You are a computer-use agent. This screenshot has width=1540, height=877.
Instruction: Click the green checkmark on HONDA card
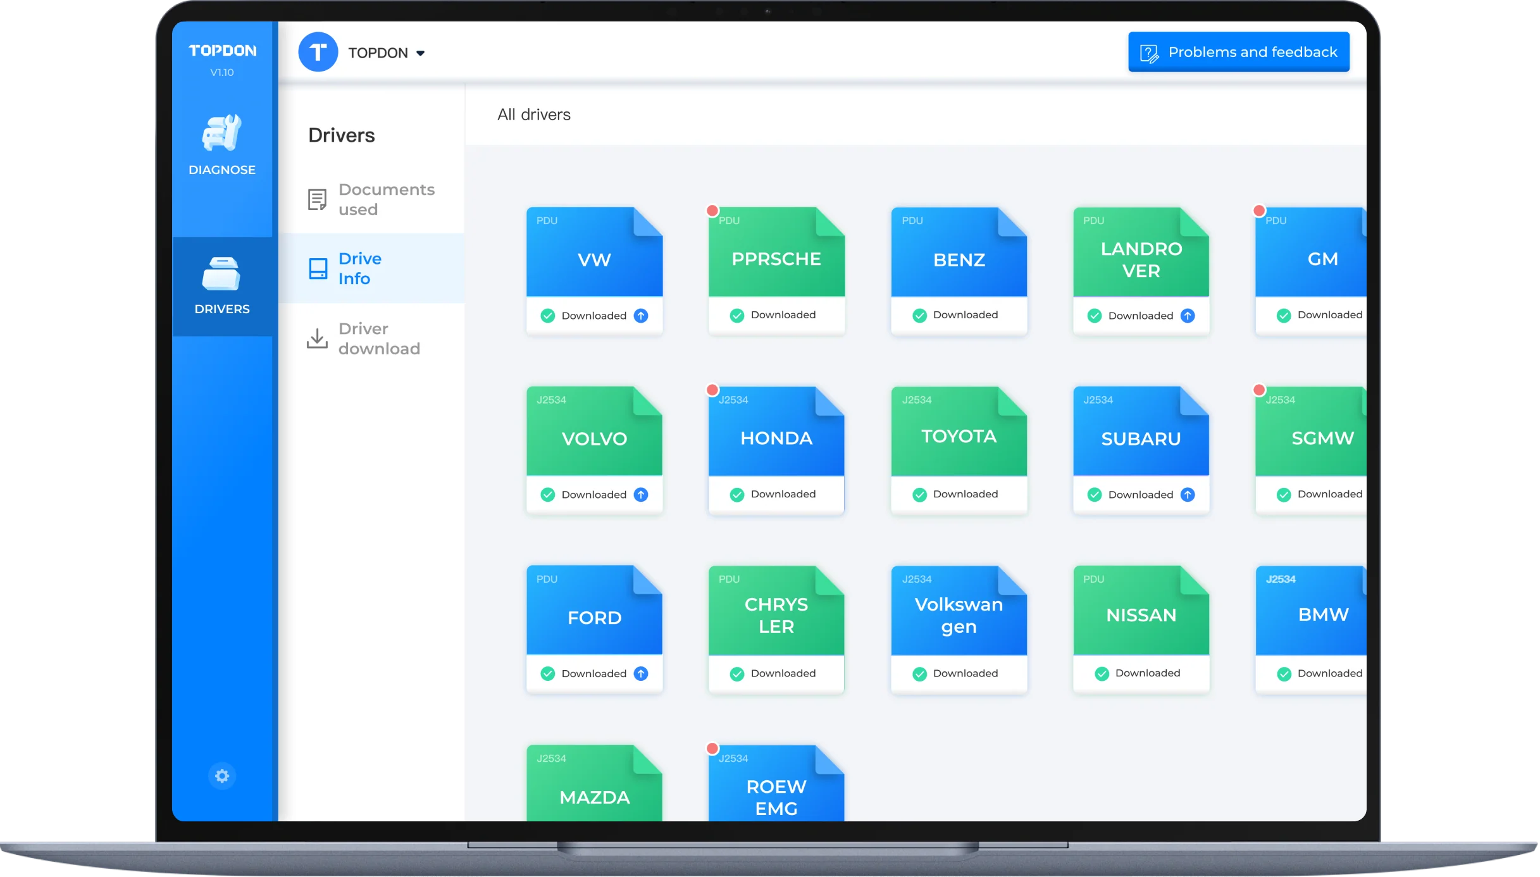click(737, 494)
